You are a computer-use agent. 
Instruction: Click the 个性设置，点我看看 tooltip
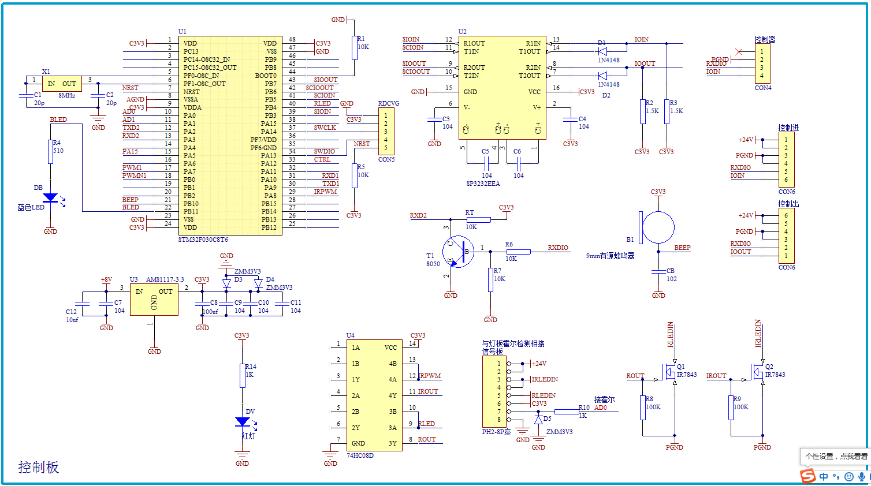point(836,456)
